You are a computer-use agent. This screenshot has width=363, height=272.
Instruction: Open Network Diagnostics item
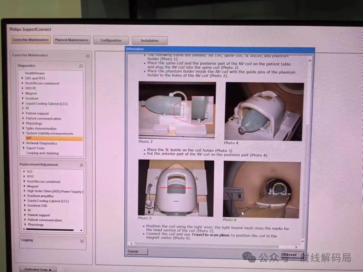(x=41, y=143)
